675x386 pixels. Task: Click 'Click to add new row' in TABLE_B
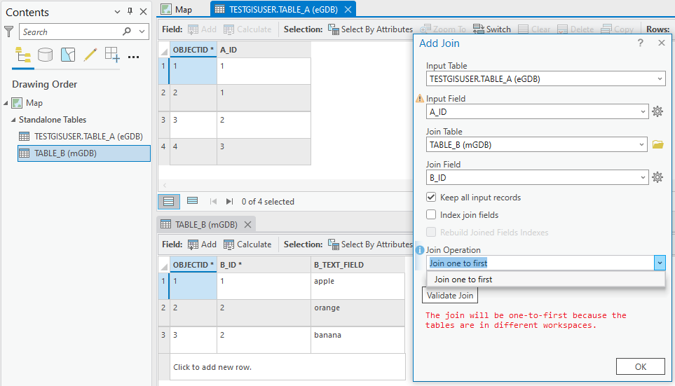(287, 367)
